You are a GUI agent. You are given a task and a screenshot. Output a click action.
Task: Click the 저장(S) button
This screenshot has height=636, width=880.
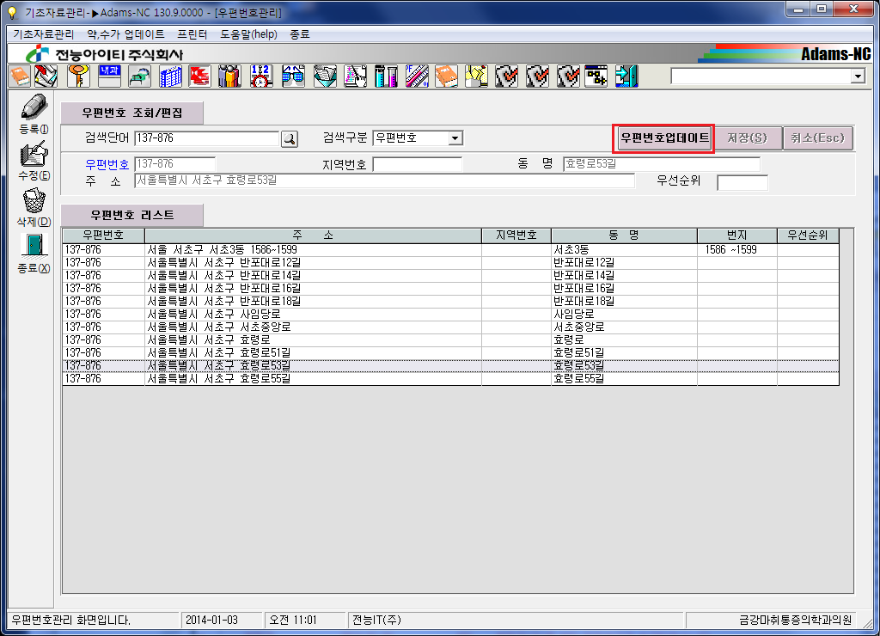pos(748,138)
